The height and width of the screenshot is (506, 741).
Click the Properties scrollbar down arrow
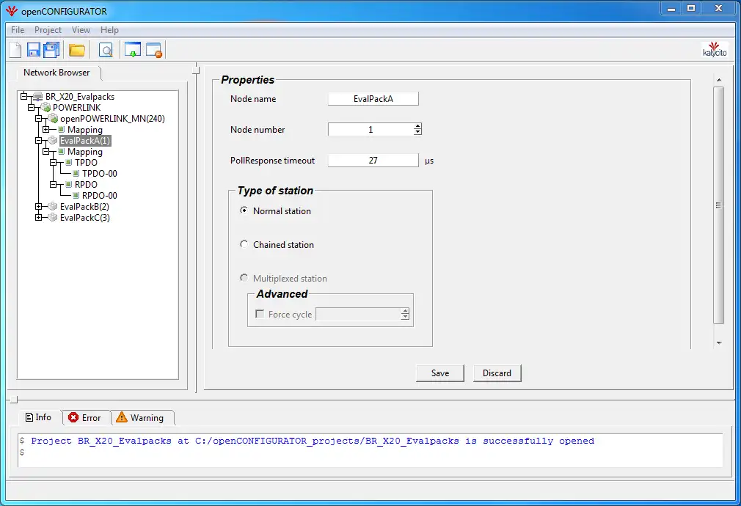click(x=719, y=342)
